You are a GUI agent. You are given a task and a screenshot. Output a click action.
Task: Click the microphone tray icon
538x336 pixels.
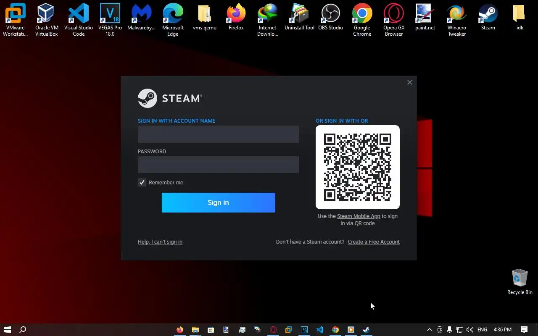tap(450, 330)
